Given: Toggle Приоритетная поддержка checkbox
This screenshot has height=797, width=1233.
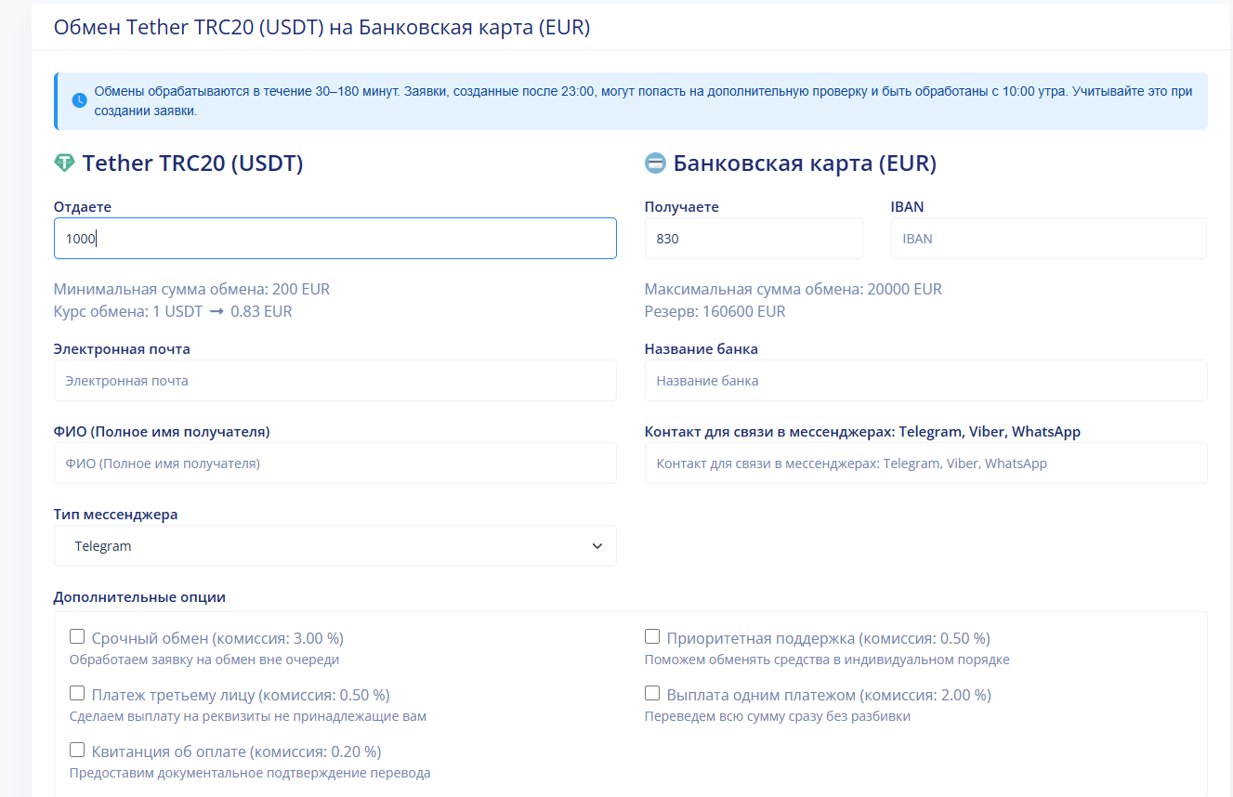Looking at the screenshot, I should [x=652, y=637].
